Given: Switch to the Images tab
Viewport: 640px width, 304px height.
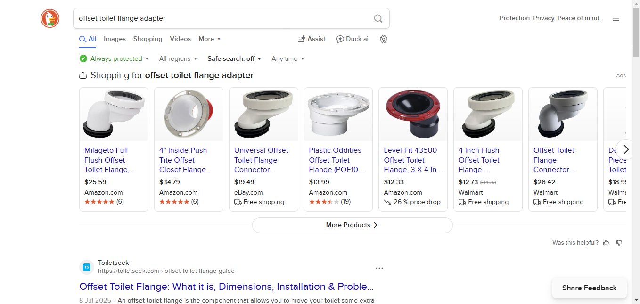Looking at the screenshot, I should (x=115, y=39).
